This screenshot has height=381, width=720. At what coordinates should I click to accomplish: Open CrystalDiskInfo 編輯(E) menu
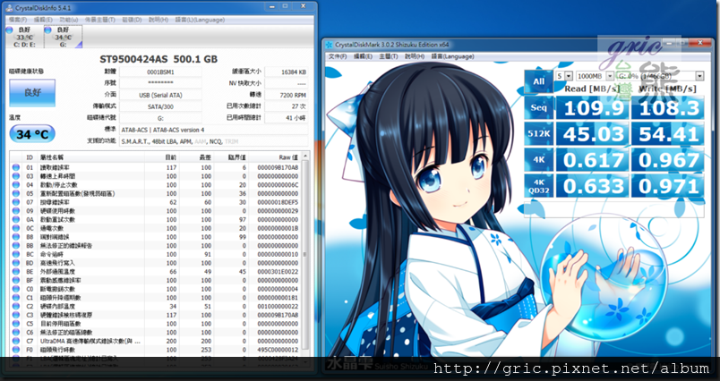tap(43, 20)
